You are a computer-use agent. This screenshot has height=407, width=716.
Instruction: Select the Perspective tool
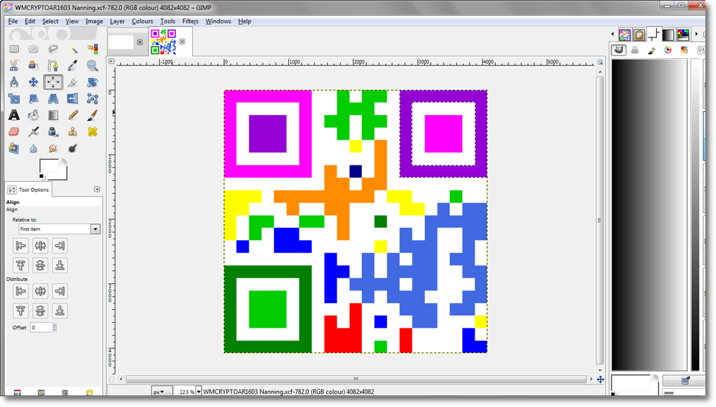click(53, 99)
